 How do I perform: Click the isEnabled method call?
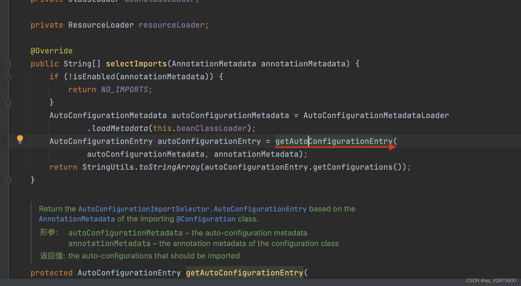(94, 77)
